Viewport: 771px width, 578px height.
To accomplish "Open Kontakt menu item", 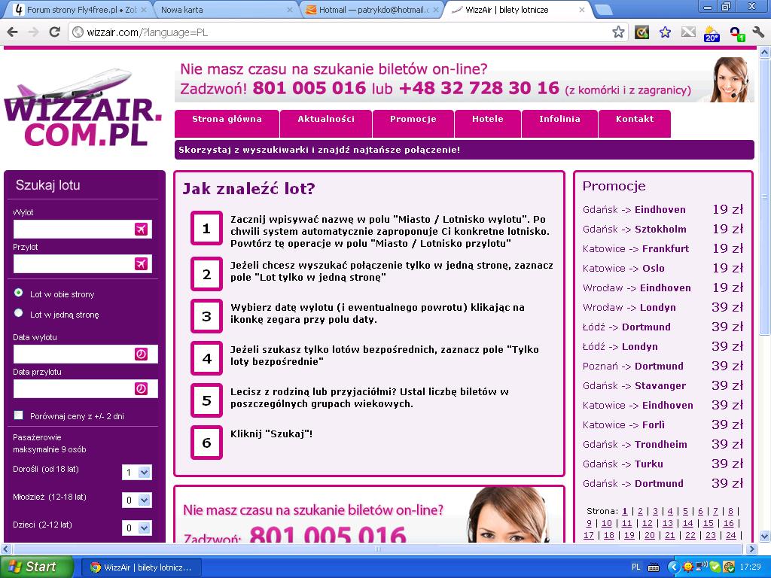I will pyautogui.click(x=635, y=123).
